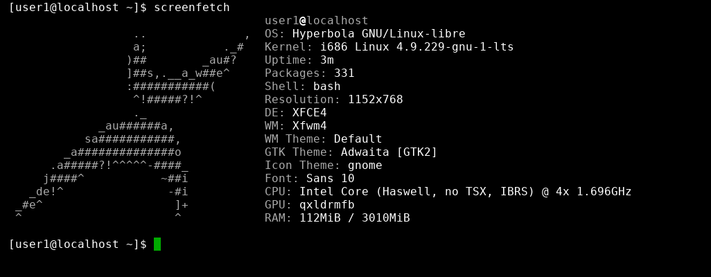Select the Kernel version text
This screenshot has width=711, height=277.
click(416, 47)
